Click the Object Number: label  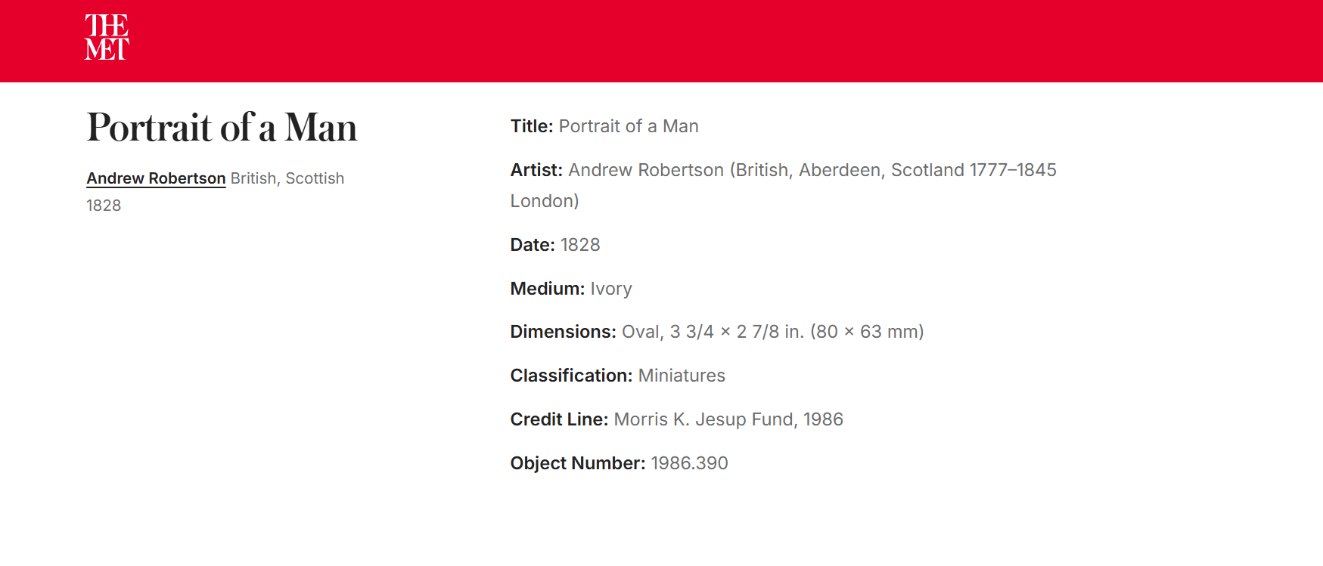(x=578, y=463)
